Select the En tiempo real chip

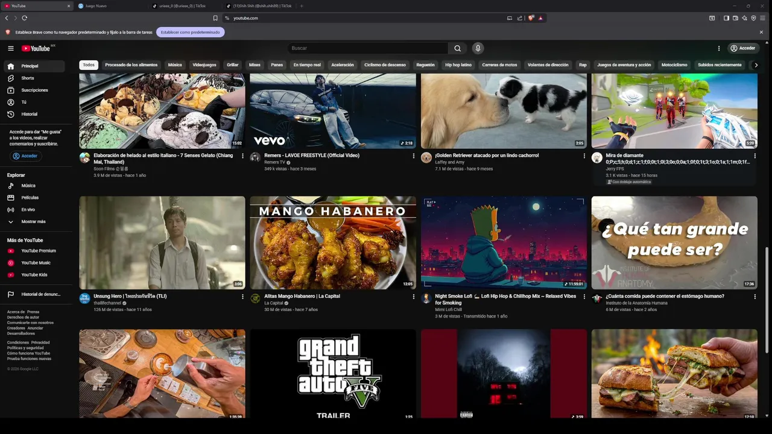307,65
